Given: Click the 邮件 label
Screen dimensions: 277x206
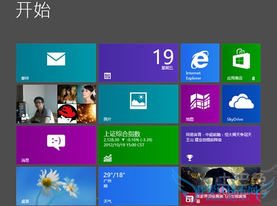Looking at the screenshot, I should point(25,78).
